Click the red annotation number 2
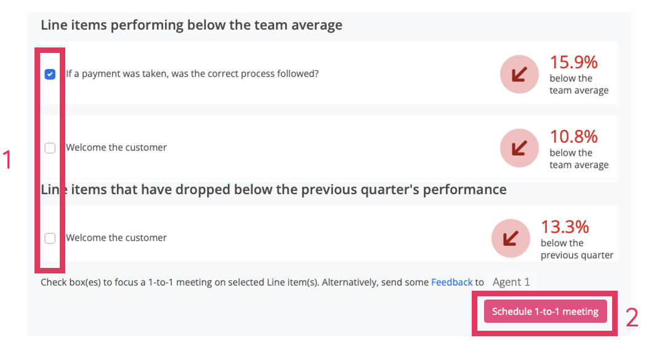654x356 pixels. pyautogui.click(x=632, y=318)
